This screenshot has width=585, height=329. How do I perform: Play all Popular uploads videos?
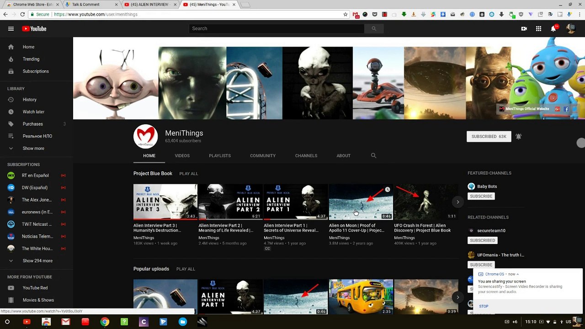pos(186,269)
